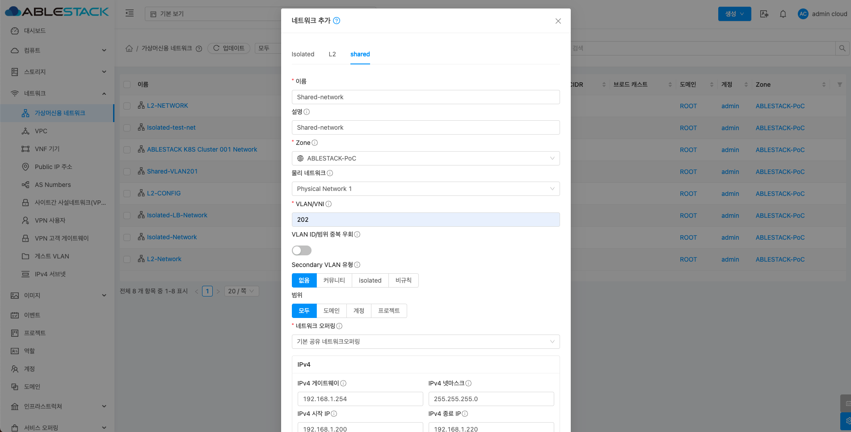The width and height of the screenshot is (851, 432).
Task: Open the Zone dropdown ABLESTACK-PoC
Action: (425, 158)
